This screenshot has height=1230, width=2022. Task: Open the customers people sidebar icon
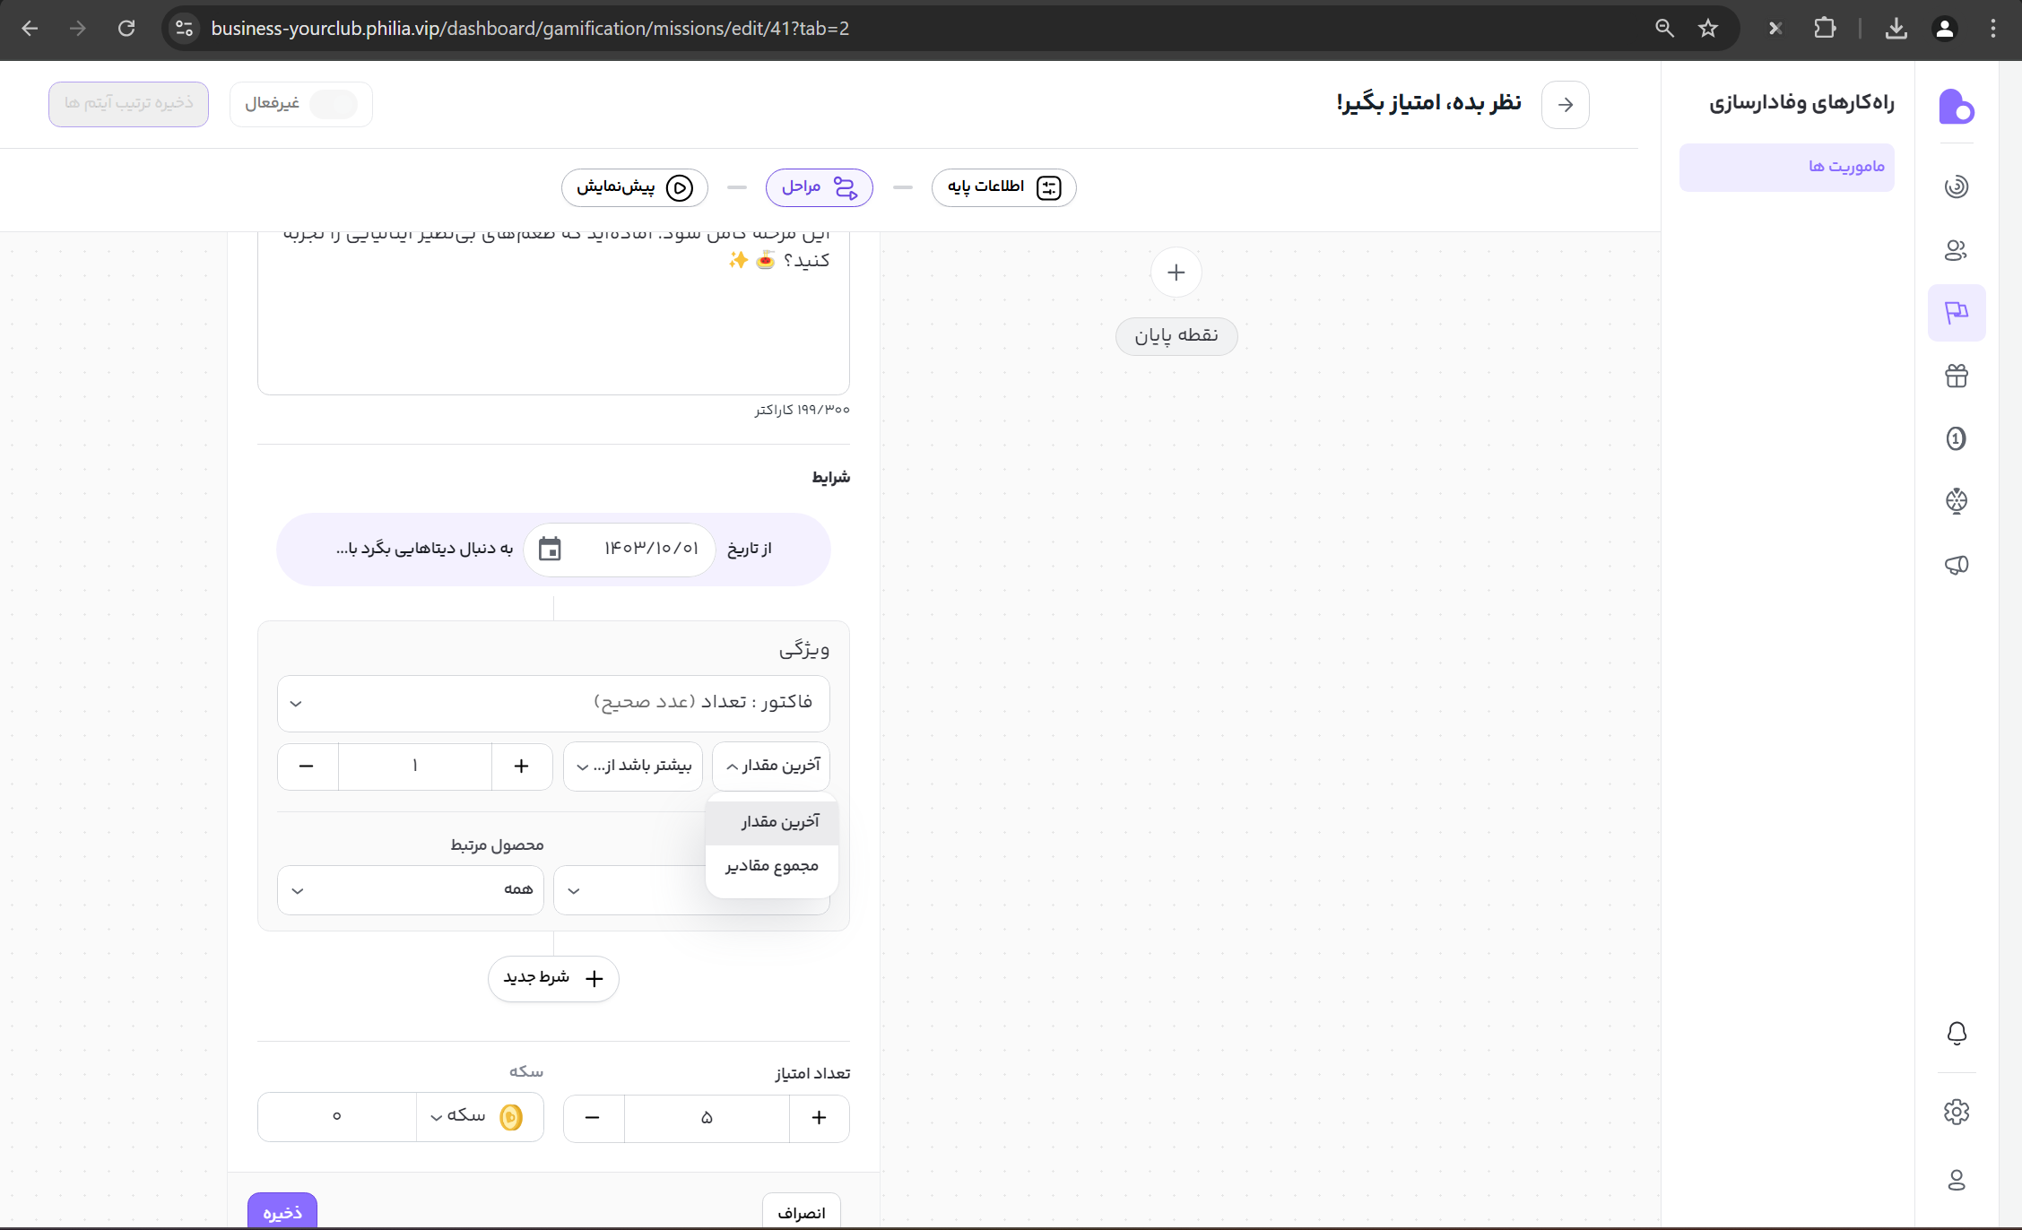point(1956,250)
